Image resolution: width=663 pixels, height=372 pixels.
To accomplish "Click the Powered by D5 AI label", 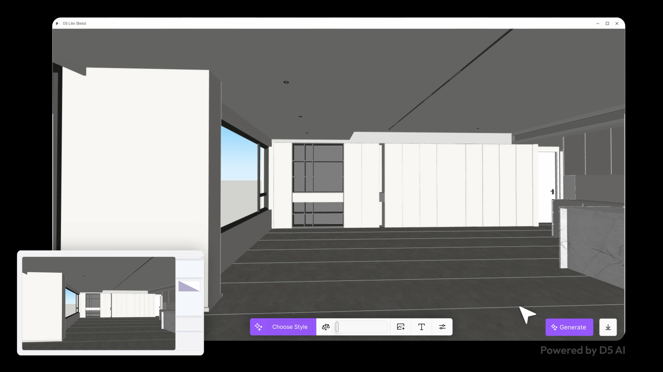I will point(583,350).
